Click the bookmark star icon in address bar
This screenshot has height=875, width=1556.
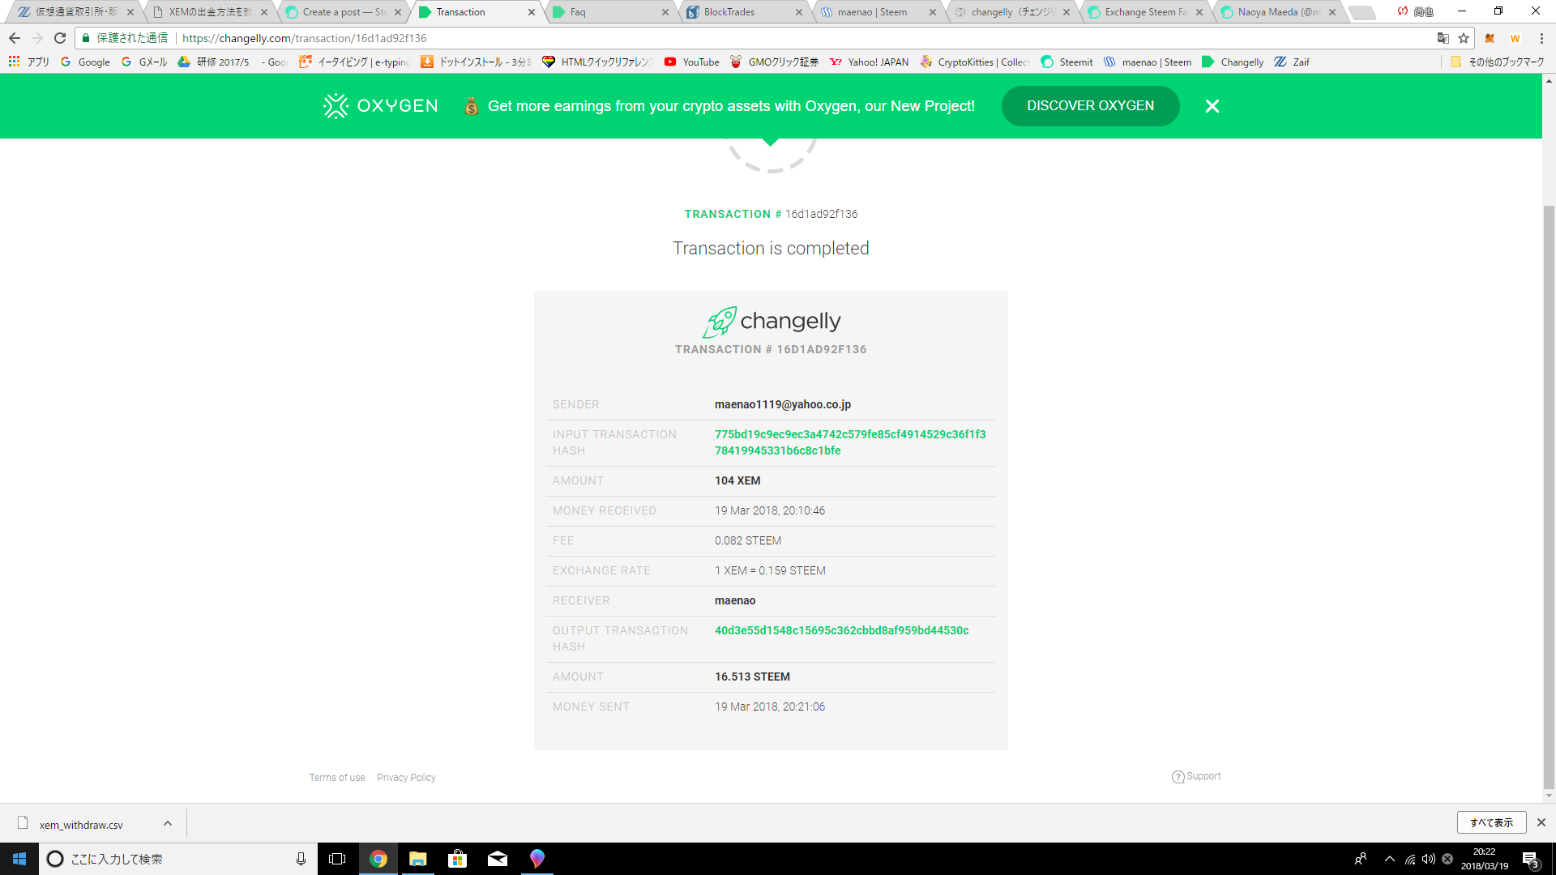tap(1464, 38)
